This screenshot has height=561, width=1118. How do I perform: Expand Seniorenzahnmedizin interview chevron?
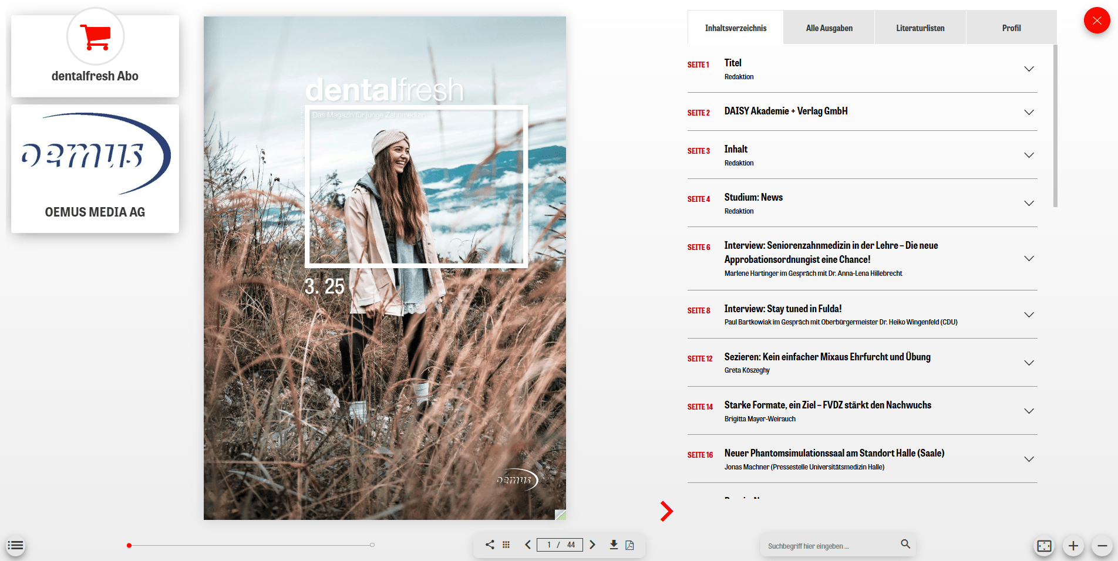click(1029, 258)
